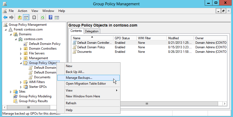
Task: Sort by the Modified column header
Action: (x=180, y=38)
